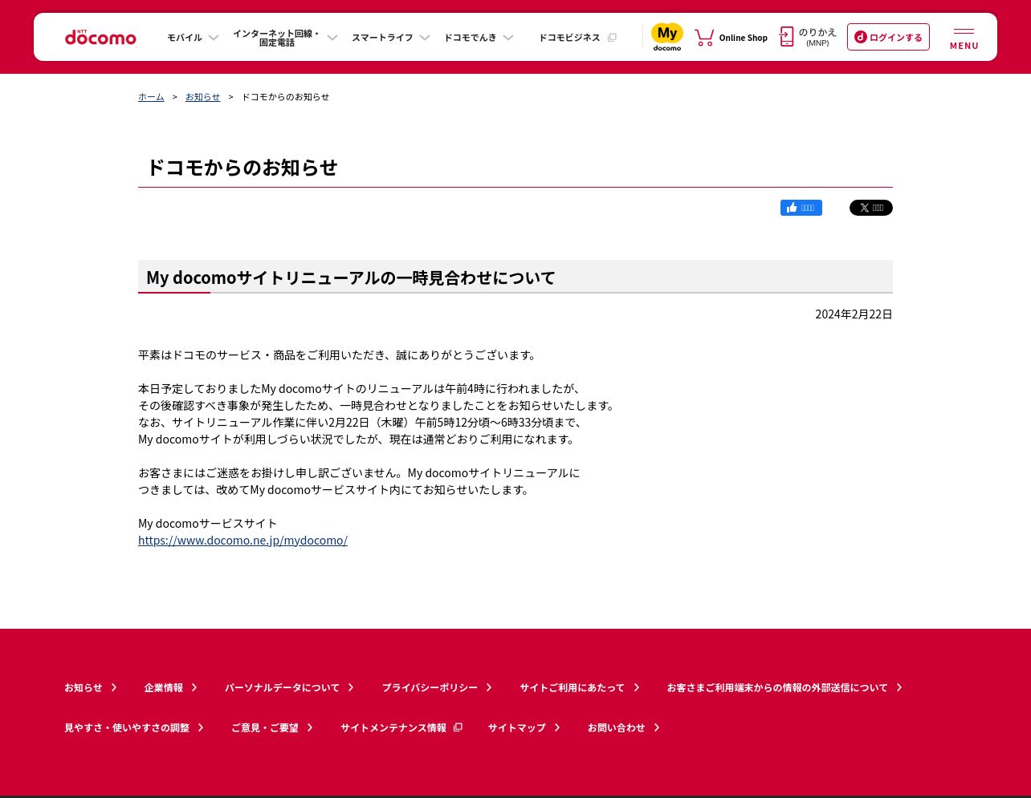The image size is (1031, 798).
Task: Expand the モバイル dropdown chevron
Action: click(x=213, y=38)
